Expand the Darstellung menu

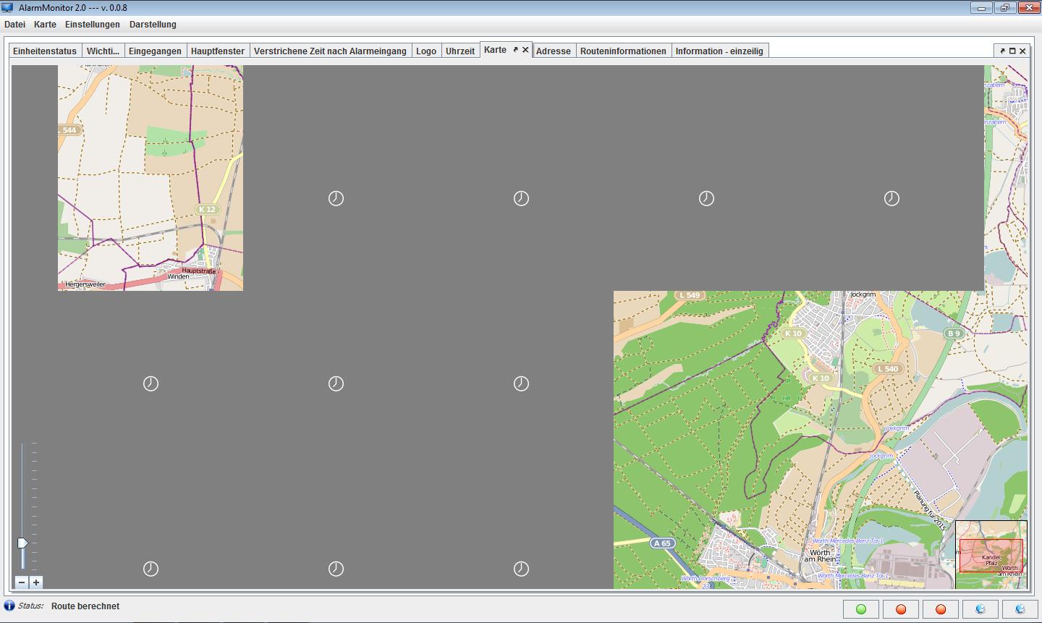point(153,25)
